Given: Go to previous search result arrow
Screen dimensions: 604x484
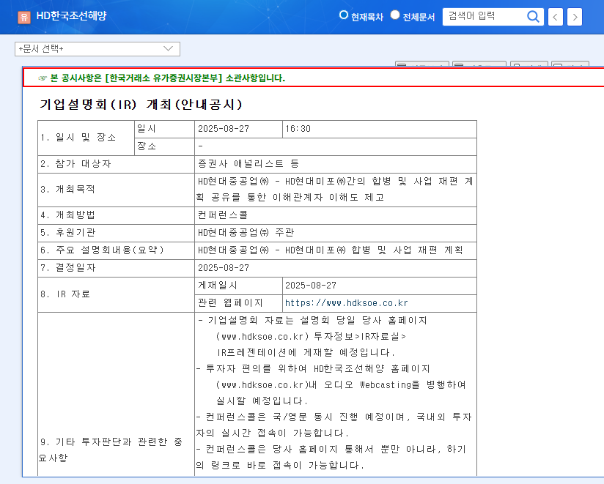Looking at the screenshot, I should [x=555, y=17].
